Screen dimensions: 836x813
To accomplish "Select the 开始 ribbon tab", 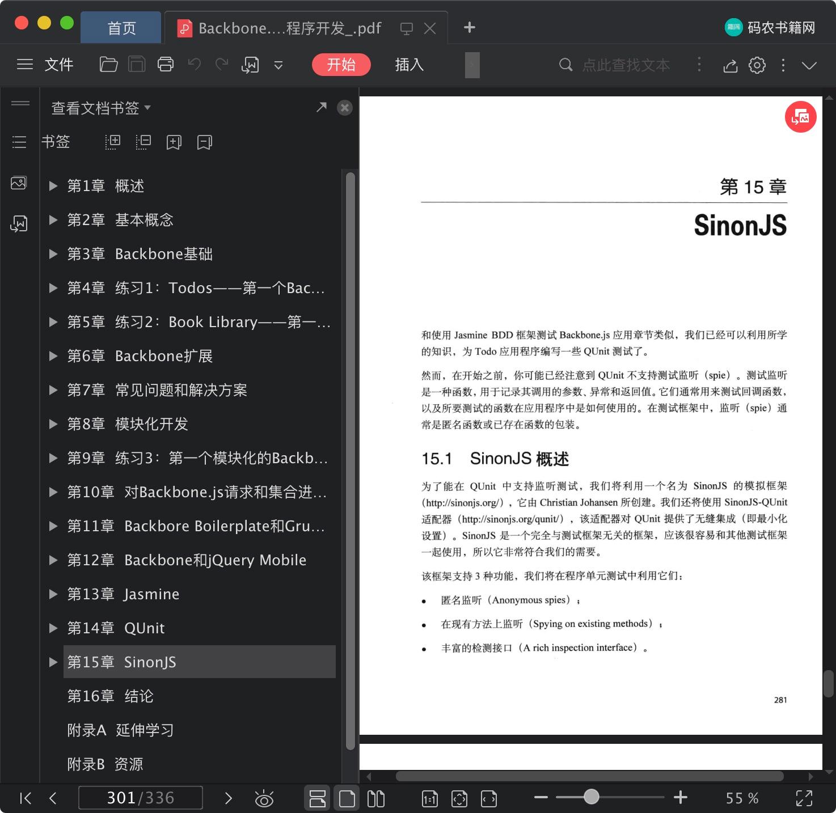I will (341, 65).
